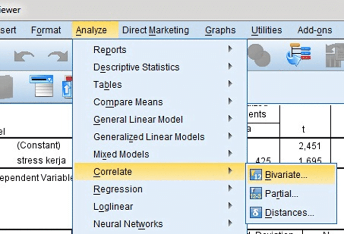Click the dialog recall icon with dropdown

point(41,86)
